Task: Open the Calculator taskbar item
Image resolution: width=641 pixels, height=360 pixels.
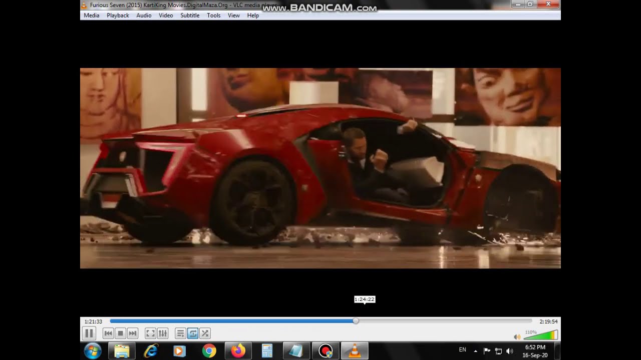Action: point(267,351)
